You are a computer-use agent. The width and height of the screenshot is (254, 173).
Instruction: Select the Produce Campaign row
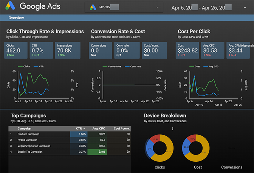click(28, 134)
